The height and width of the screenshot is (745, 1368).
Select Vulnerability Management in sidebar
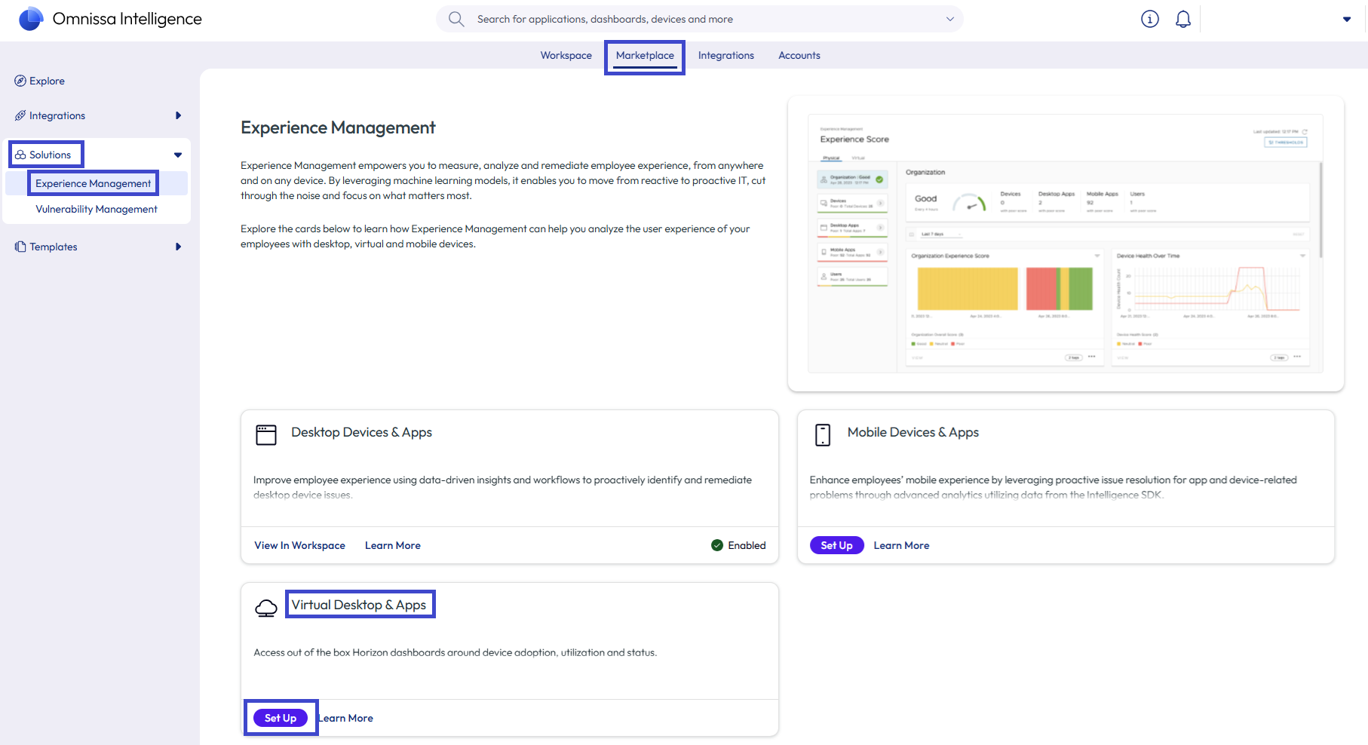point(97,209)
